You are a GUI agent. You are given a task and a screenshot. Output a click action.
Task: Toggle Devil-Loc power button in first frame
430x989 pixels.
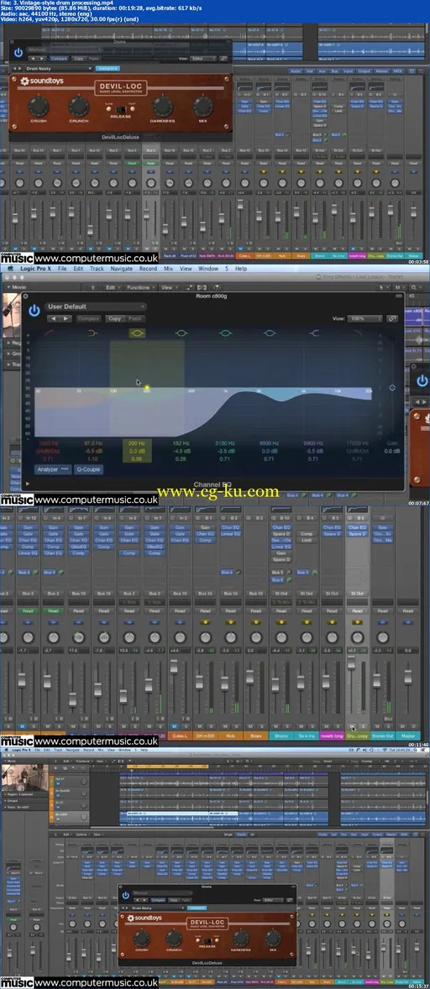(18, 52)
